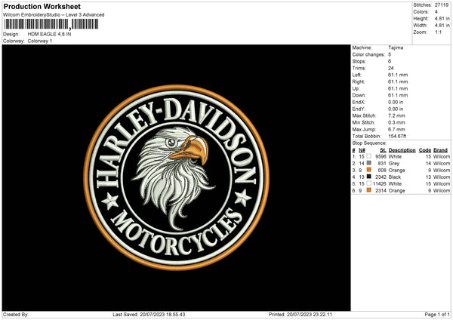This screenshot has height=320, width=453.
Task: Click the Min Stitch value '0.3 mm'
Action: tap(396, 123)
